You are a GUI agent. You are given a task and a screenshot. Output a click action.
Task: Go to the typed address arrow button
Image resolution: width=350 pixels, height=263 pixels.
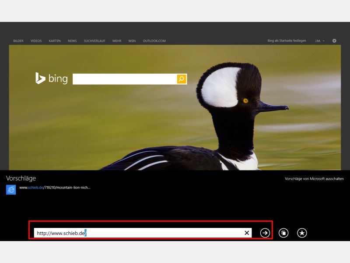click(265, 233)
